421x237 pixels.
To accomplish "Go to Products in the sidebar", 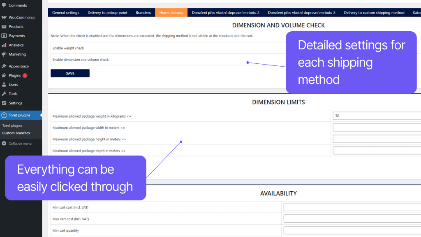I will [x=16, y=27].
